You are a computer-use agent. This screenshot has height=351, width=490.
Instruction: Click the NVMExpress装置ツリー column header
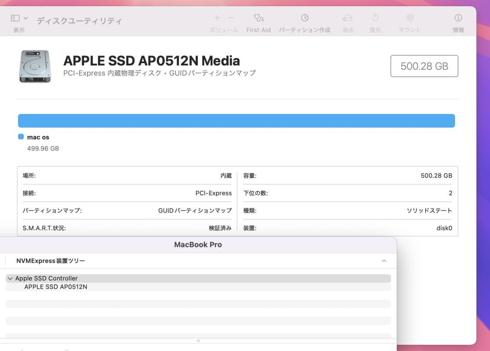51,261
